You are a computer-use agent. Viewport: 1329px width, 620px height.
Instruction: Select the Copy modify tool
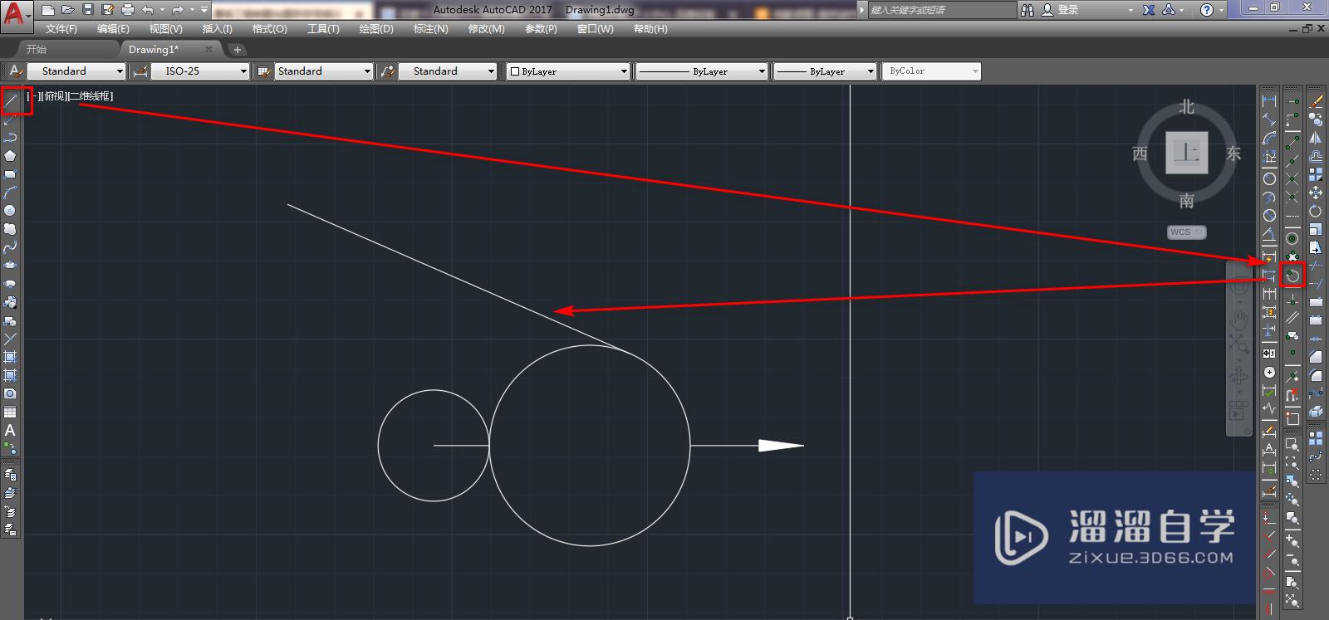[x=1316, y=120]
